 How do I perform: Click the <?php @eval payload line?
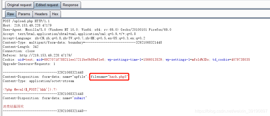pos(30,90)
